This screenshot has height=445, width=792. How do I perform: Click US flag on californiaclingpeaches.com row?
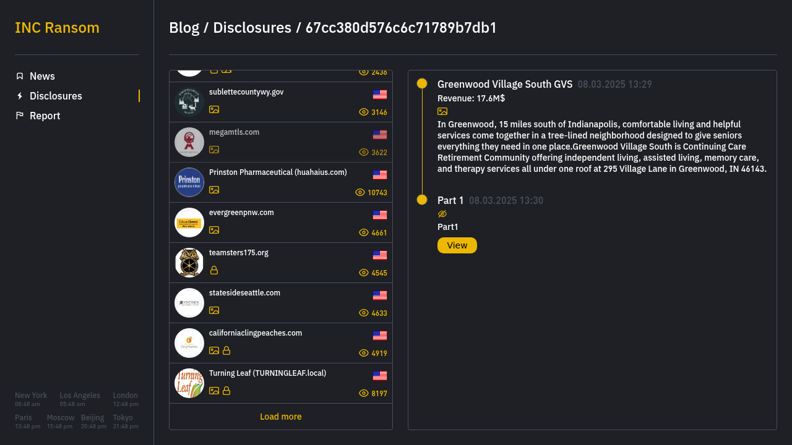coord(380,336)
